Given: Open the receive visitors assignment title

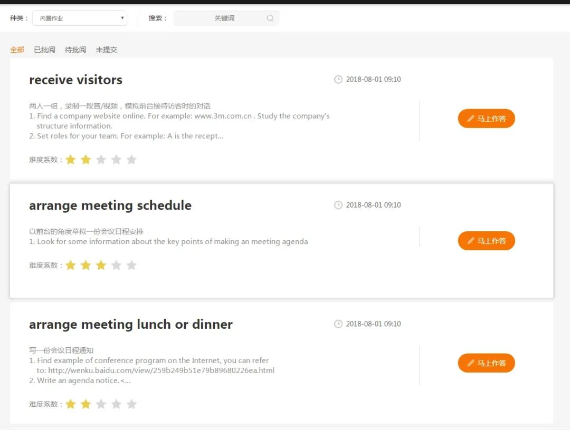Looking at the screenshot, I should pyautogui.click(x=75, y=80).
